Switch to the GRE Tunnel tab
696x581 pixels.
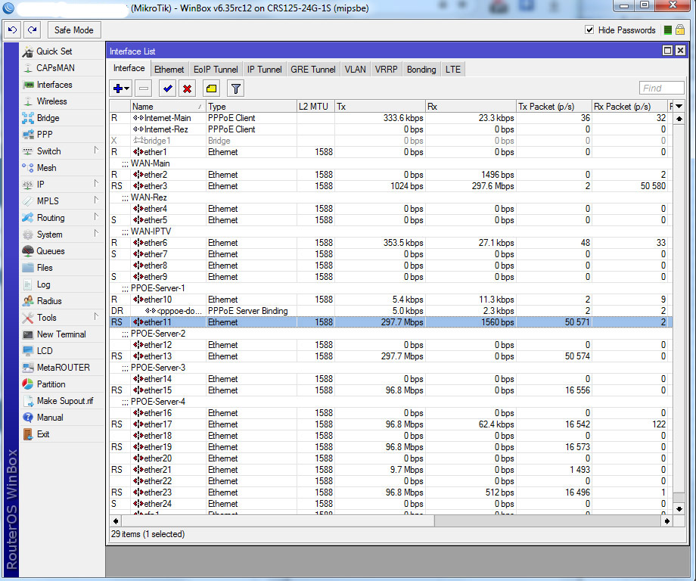[x=313, y=70]
